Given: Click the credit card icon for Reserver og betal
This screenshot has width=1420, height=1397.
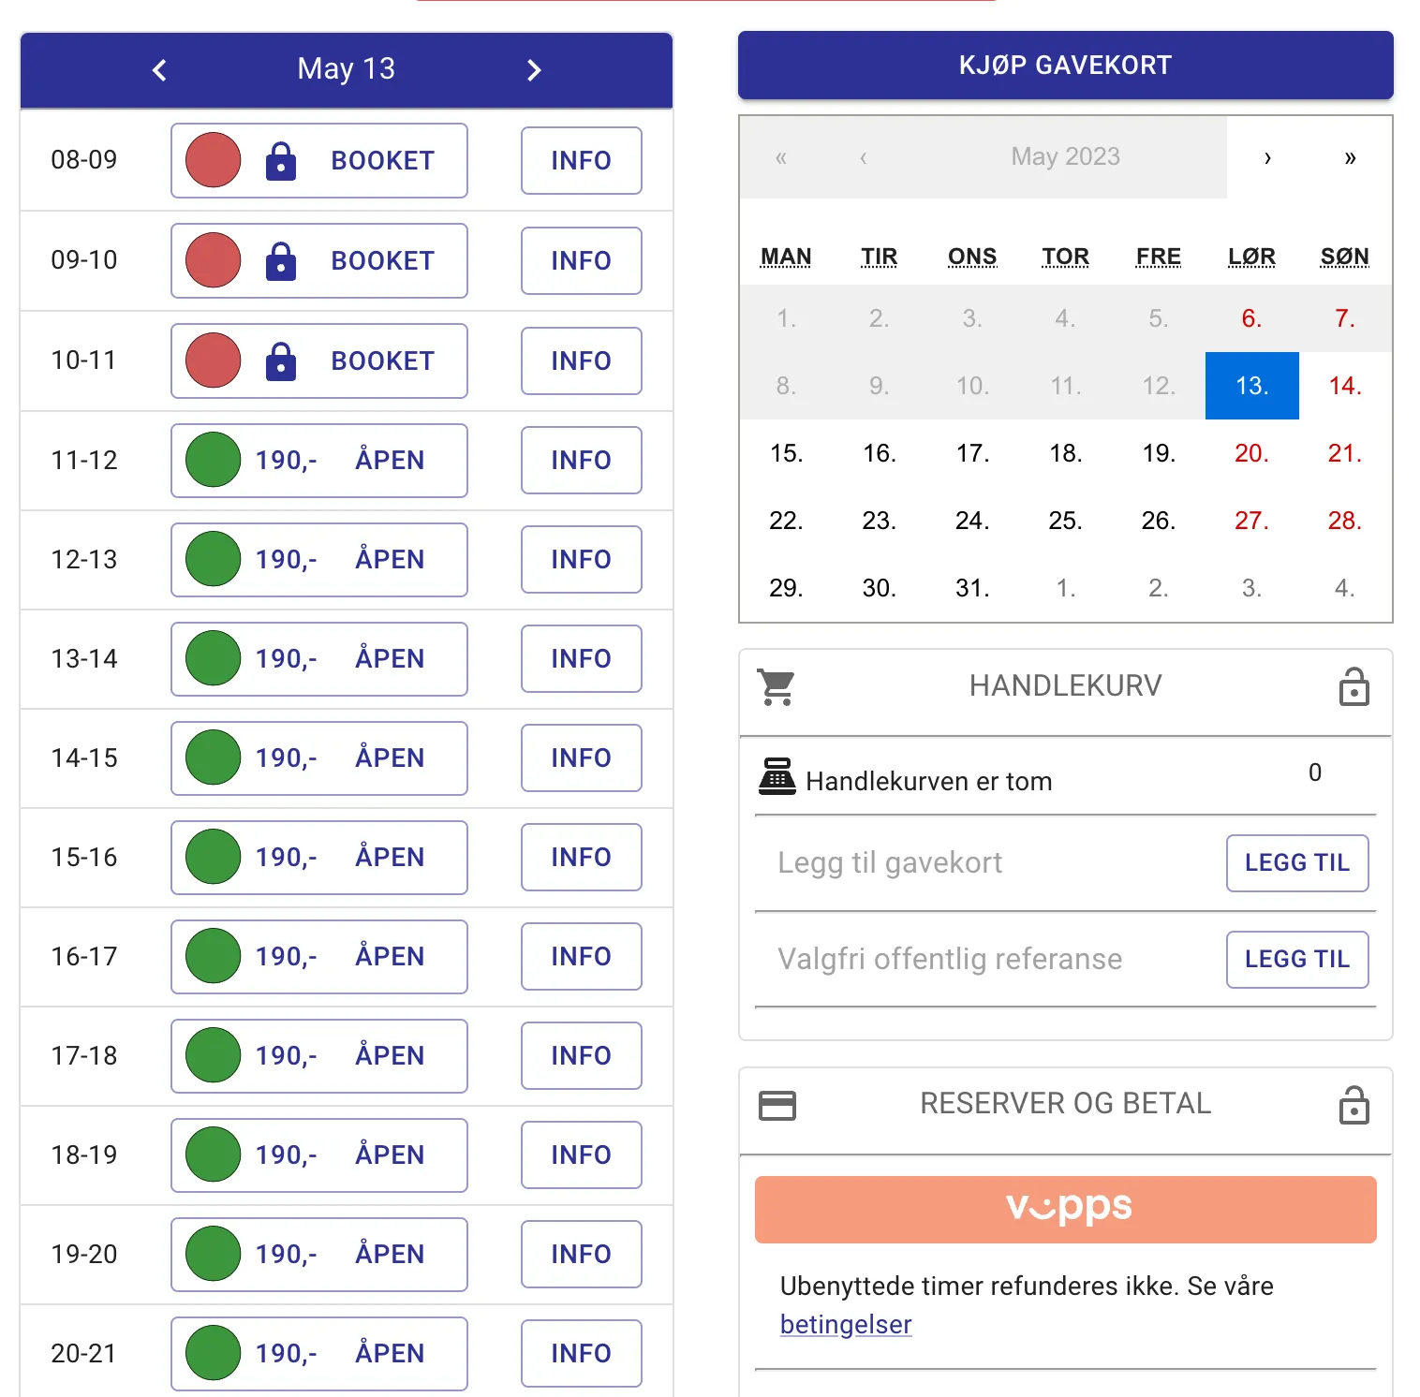Looking at the screenshot, I should [x=776, y=1105].
